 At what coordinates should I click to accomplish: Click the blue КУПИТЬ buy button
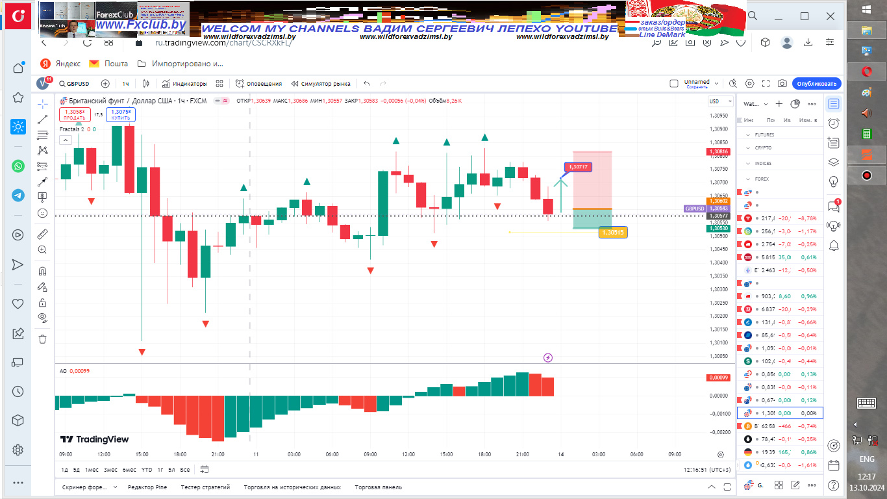tap(121, 114)
